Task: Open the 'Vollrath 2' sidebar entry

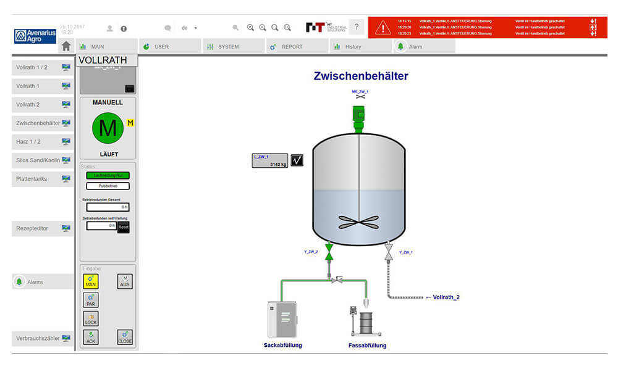Action: [43, 104]
